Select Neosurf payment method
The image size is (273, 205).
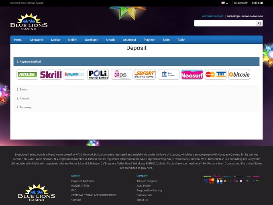(192, 74)
